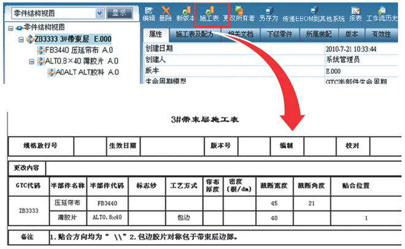The width and height of the screenshot is (405, 249).
Task: Click 传递EBOM到其他系统 toolbar icon
Action: tap(314, 12)
